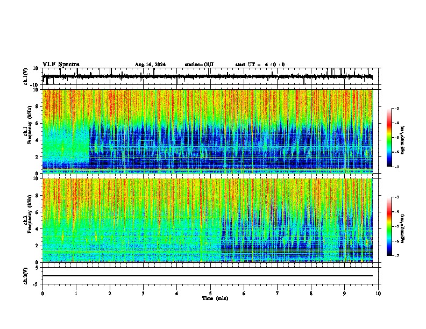Click the '-7' label on ch.2 color bar
The height and width of the screenshot is (329, 426).
click(x=397, y=255)
